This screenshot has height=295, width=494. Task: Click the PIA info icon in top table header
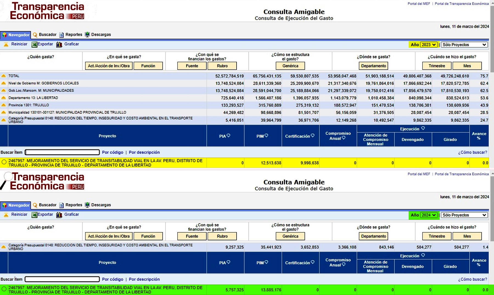[229, 135]
